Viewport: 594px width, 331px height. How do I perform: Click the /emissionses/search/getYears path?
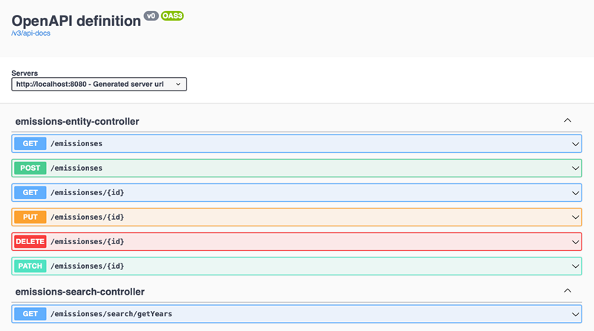111,314
